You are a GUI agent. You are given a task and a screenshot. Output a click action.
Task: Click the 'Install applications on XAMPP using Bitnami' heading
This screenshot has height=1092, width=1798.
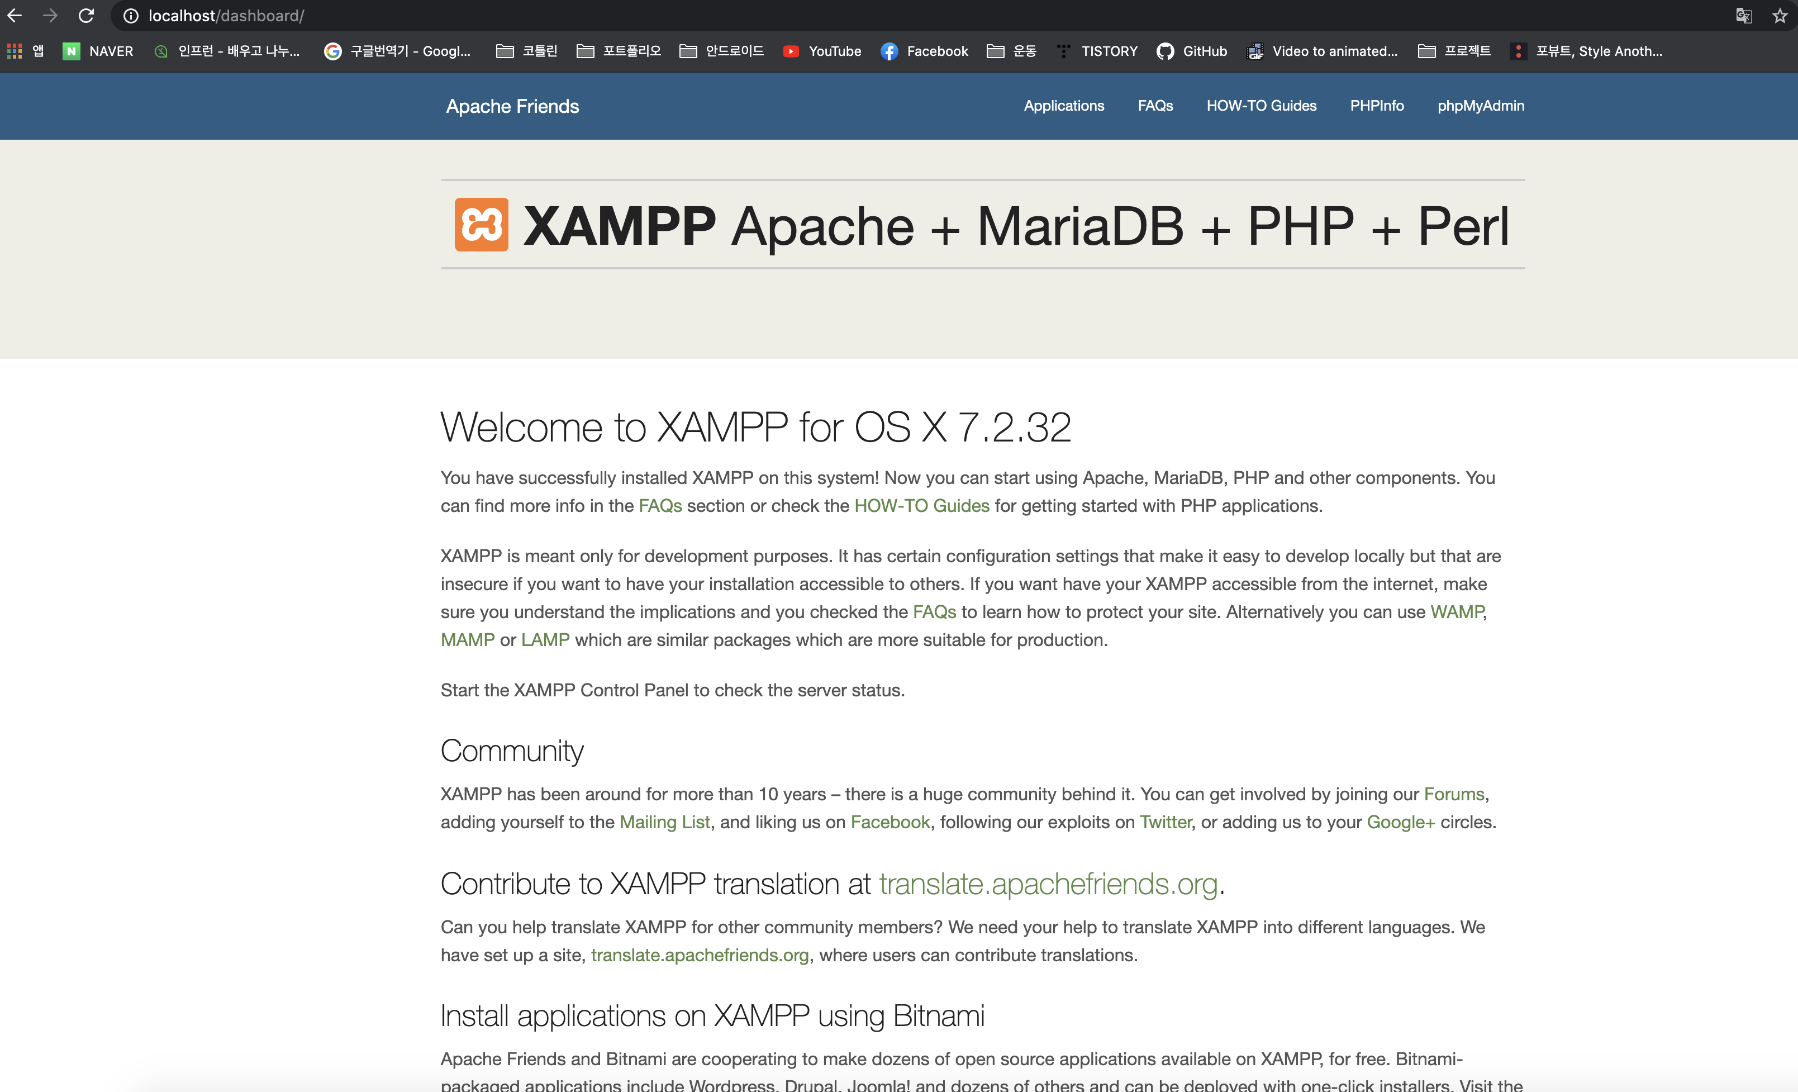pos(713,1016)
